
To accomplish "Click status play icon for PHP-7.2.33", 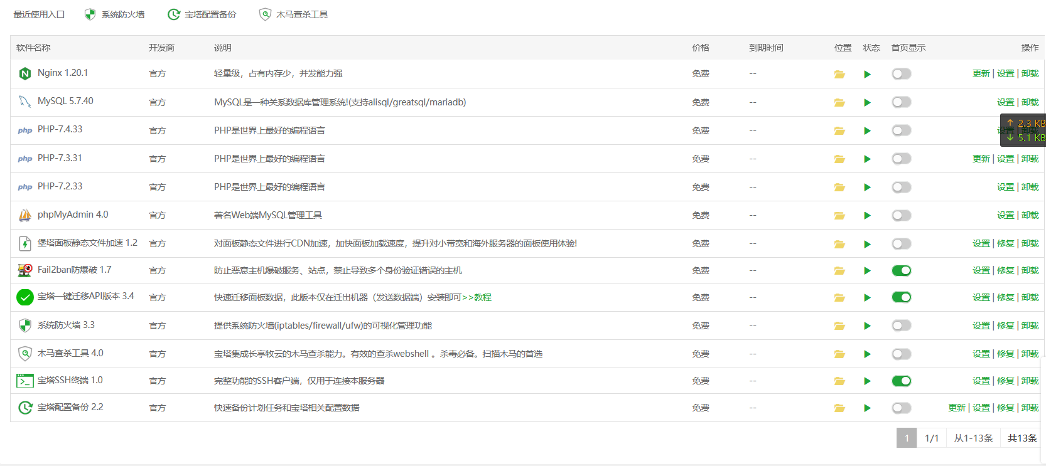I will (867, 187).
